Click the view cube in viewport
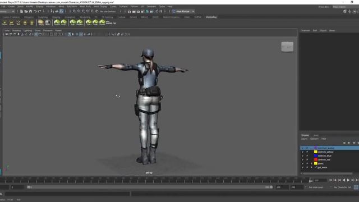 [287, 47]
